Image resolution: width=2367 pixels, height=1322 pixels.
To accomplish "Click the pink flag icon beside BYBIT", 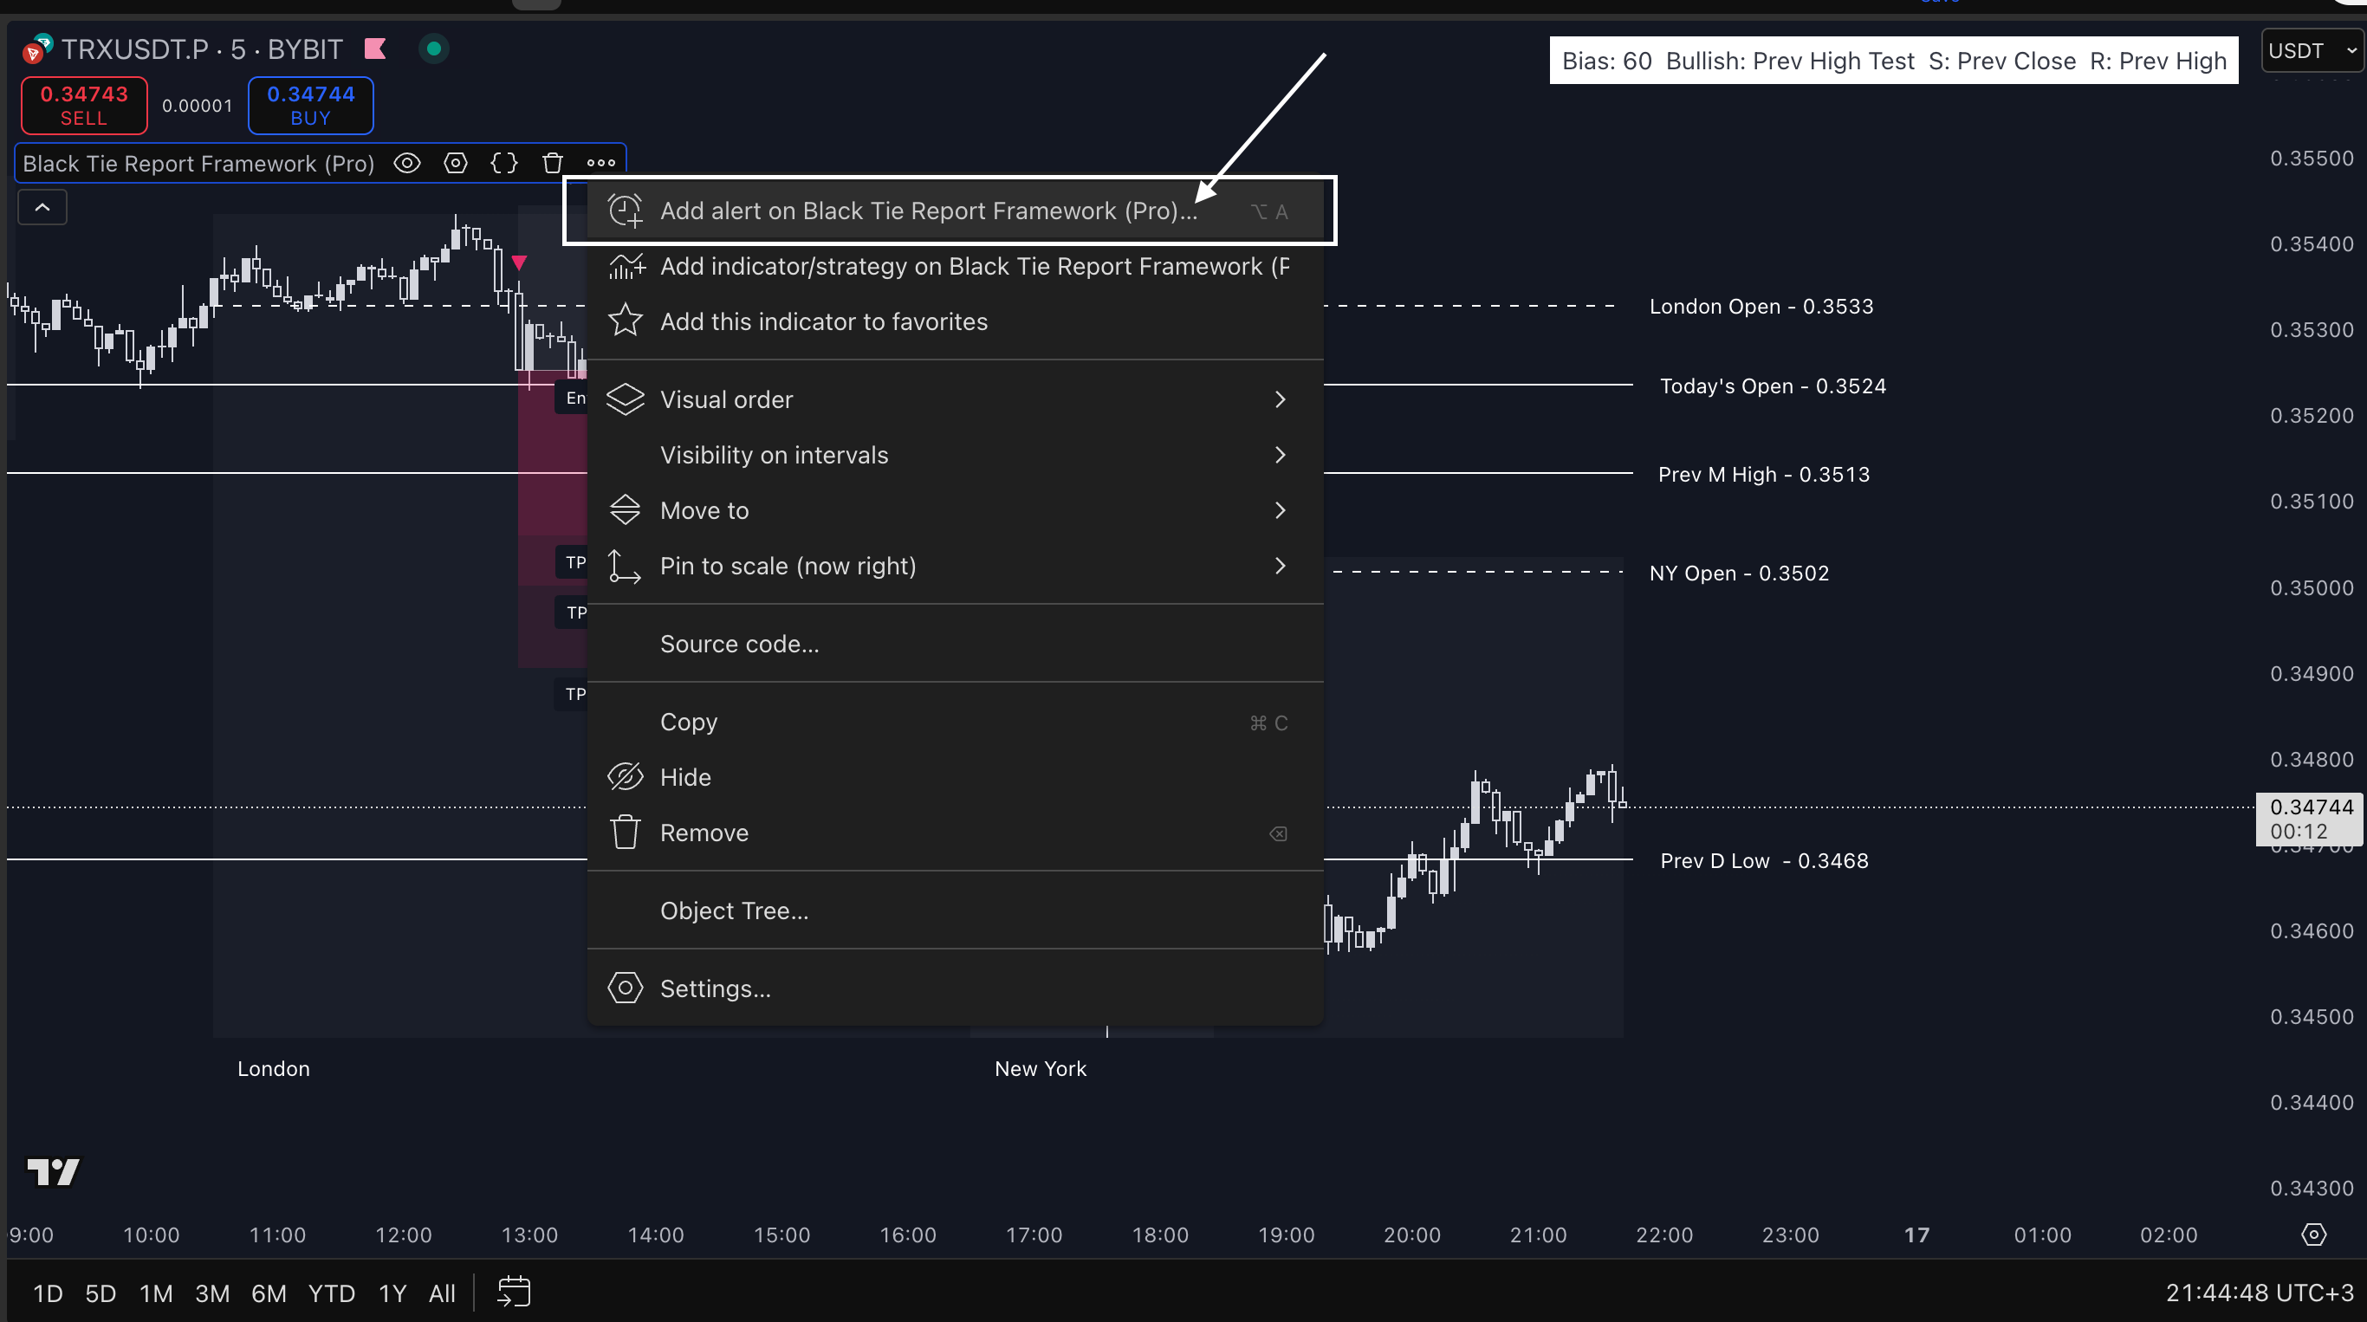I will point(375,49).
